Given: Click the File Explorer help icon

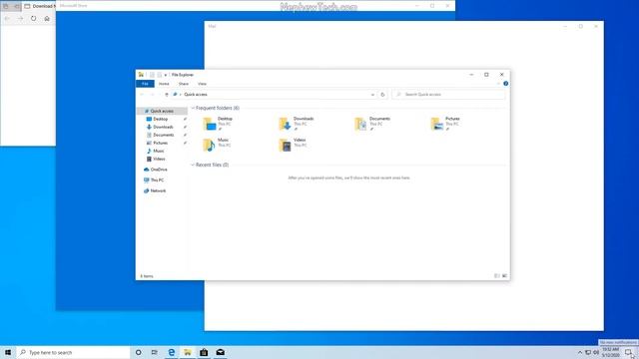Looking at the screenshot, I should (x=506, y=84).
